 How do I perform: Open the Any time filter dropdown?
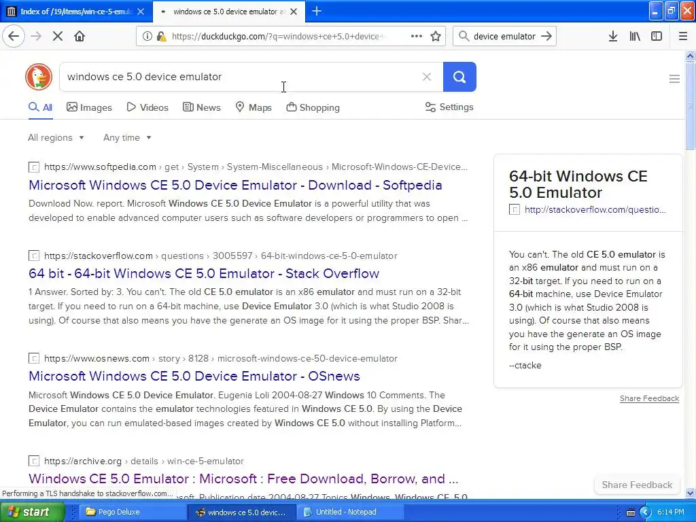pyautogui.click(x=127, y=137)
